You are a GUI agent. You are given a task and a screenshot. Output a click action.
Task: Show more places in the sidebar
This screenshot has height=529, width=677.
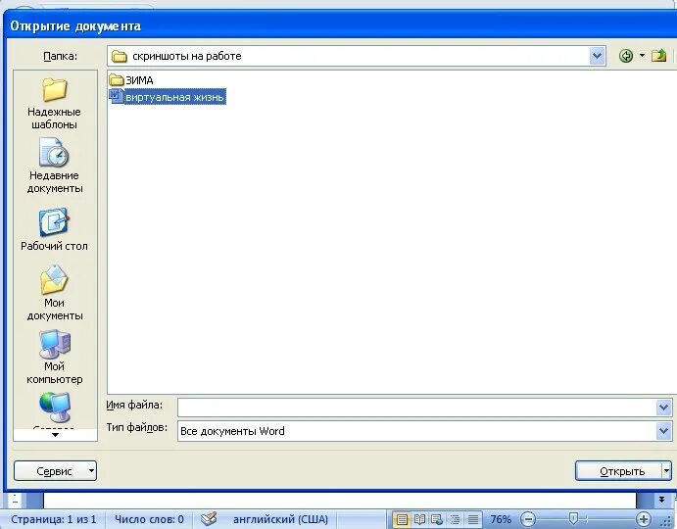click(55, 434)
